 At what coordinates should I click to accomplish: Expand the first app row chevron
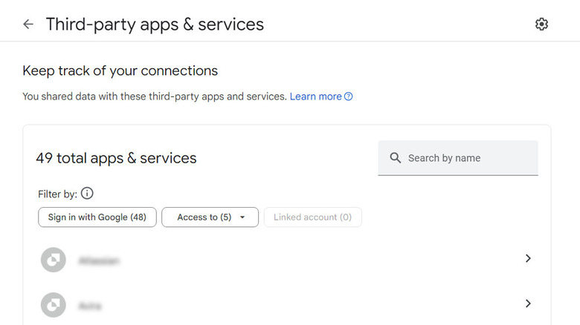pos(528,258)
